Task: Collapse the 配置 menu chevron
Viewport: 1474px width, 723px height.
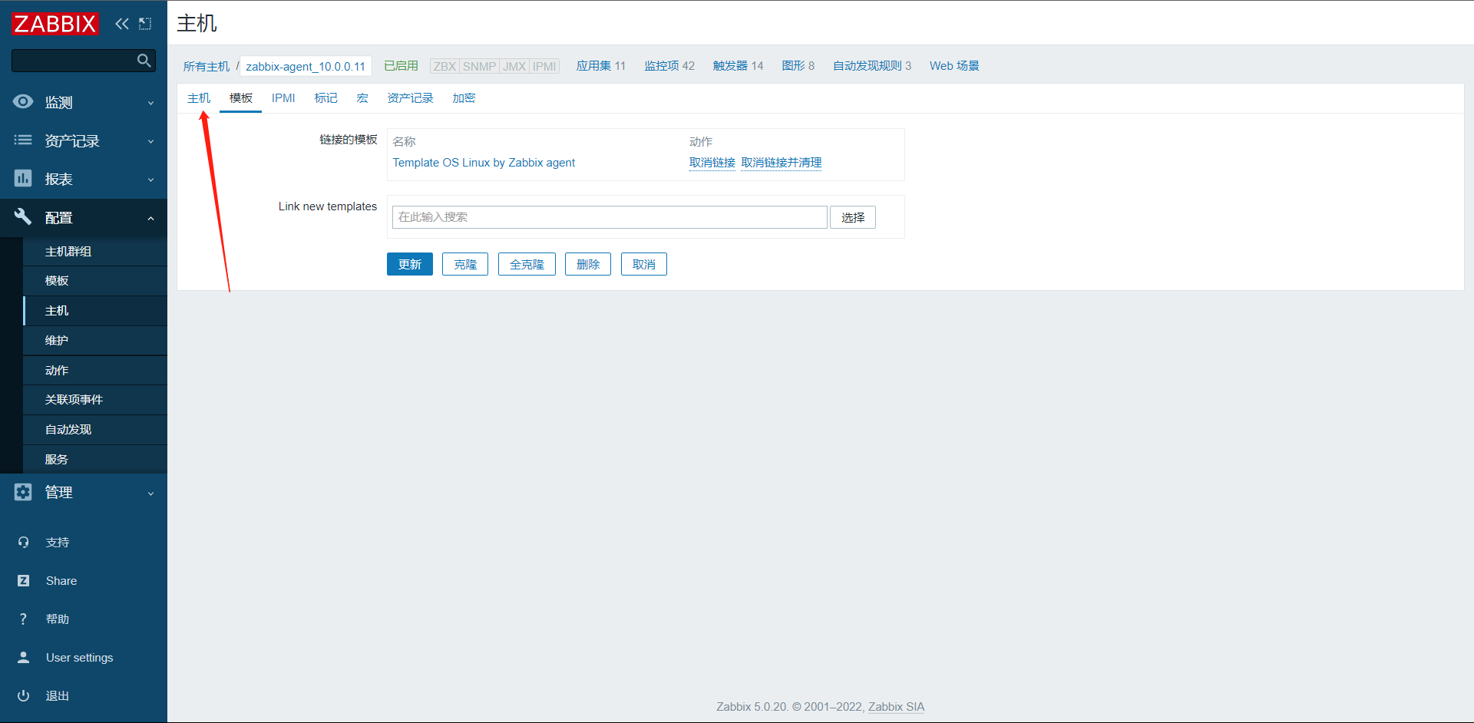Action: (x=150, y=218)
